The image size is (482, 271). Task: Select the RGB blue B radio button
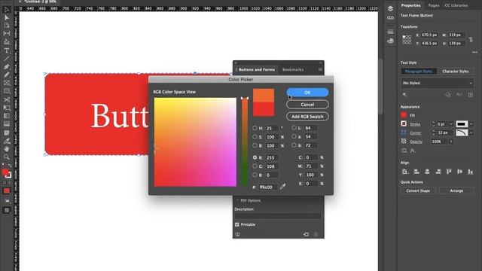pos(255,175)
